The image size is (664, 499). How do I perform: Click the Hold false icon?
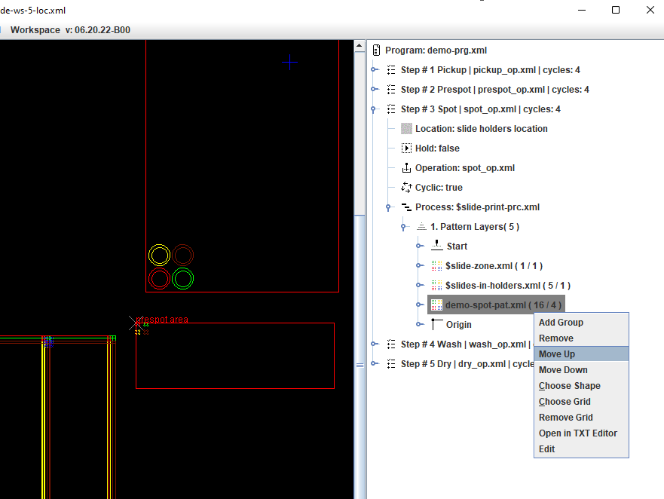tap(407, 148)
